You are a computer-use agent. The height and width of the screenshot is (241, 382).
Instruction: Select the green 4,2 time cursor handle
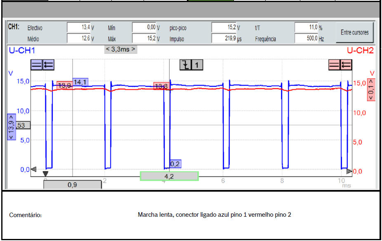pyautogui.click(x=169, y=176)
